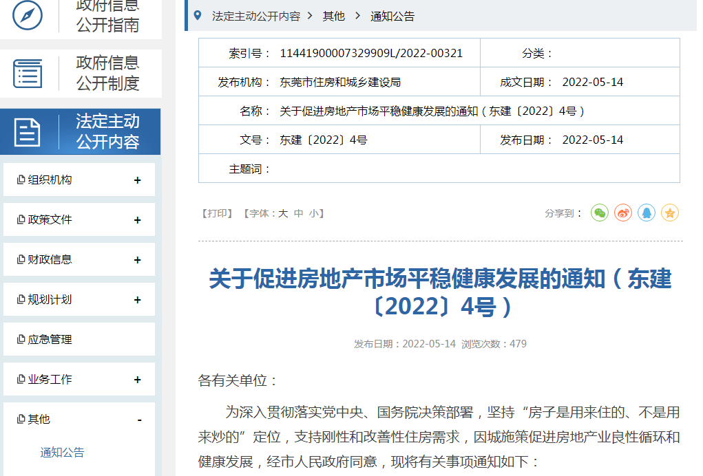This screenshot has width=703, height=476.
Task: Share the article to Sina Weibo
Action: [x=622, y=213]
